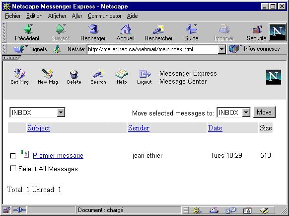Image resolution: width=289 pixels, height=216 pixels.
Task: Click the Move button
Action: 264,112
